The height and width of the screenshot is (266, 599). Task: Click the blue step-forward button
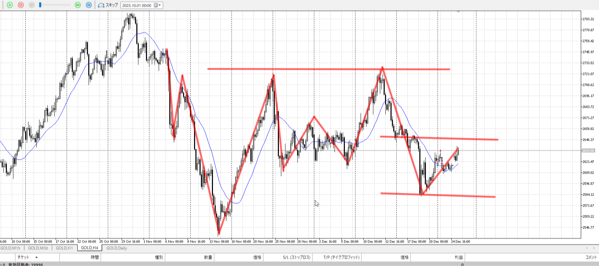[x=89, y=5]
